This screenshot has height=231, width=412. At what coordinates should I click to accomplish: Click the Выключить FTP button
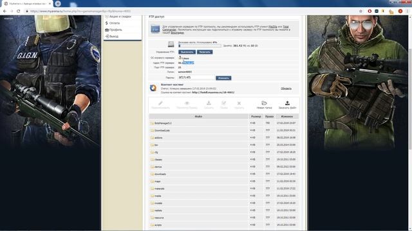point(187,52)
